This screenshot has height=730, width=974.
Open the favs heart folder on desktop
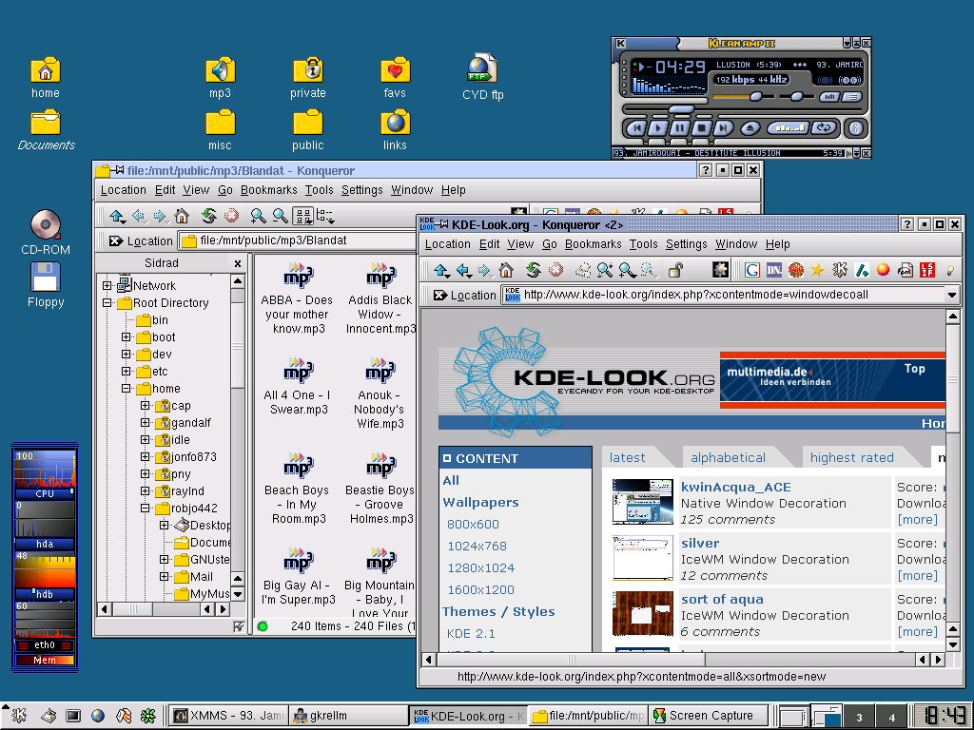tap(395, 78)
